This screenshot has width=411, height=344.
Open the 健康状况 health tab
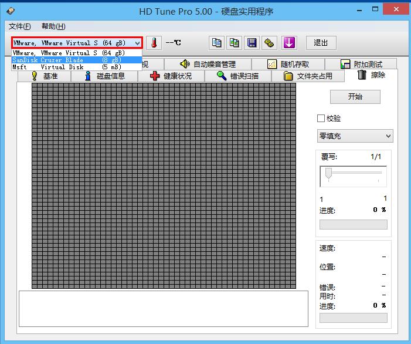[171, 76]
